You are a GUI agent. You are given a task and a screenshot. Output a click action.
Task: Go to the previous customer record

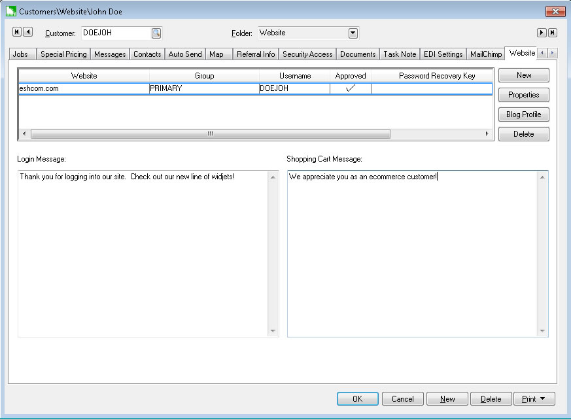point(28,32)
